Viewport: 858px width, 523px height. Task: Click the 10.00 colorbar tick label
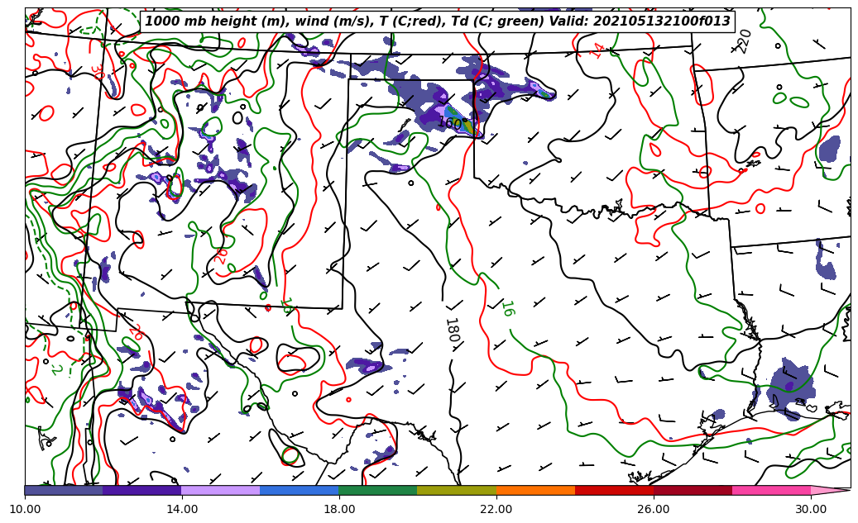pos(25,510)
